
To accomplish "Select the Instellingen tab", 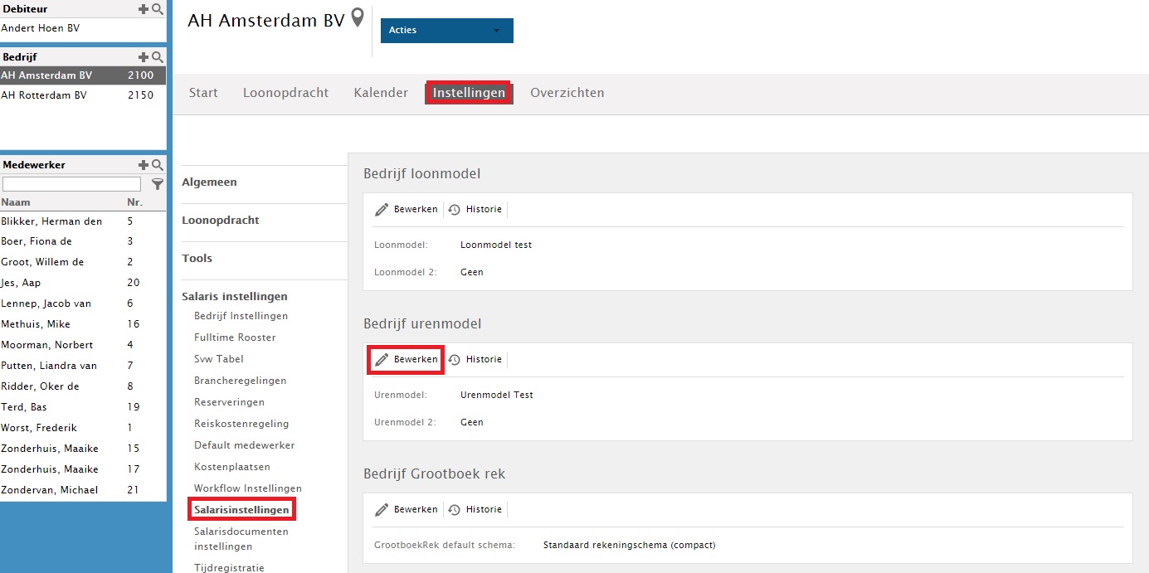I will tap(469, 93).
